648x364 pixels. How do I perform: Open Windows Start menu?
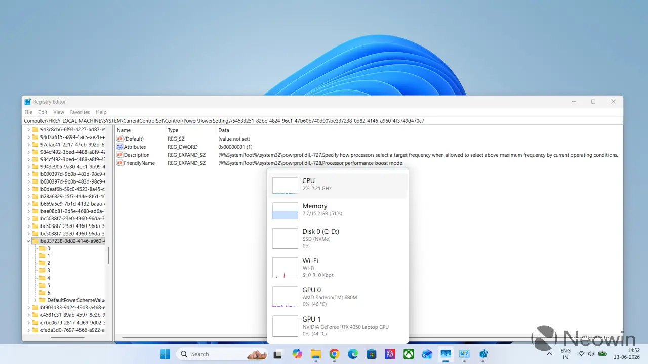(165, 354)
